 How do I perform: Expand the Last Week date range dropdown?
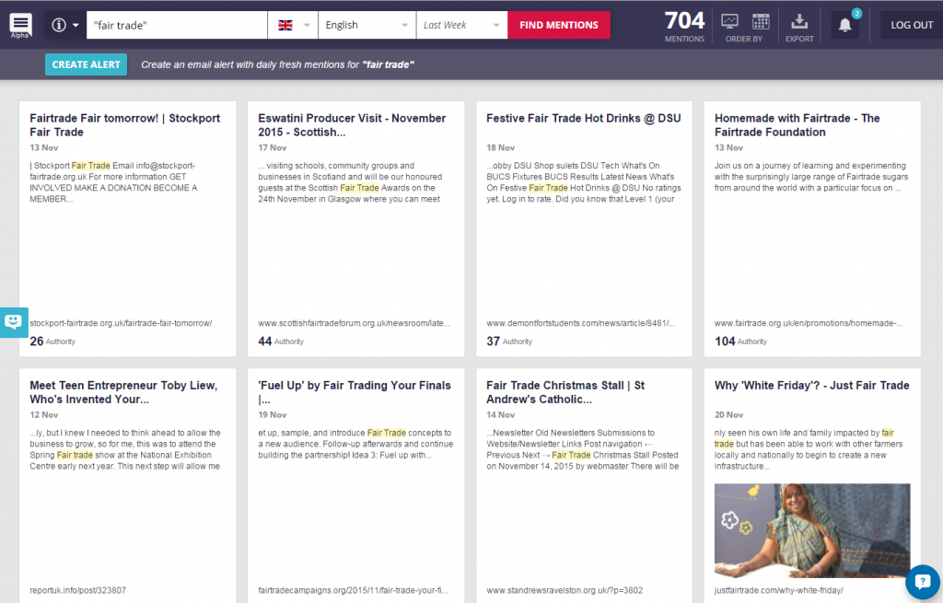[x=461, y=25]
